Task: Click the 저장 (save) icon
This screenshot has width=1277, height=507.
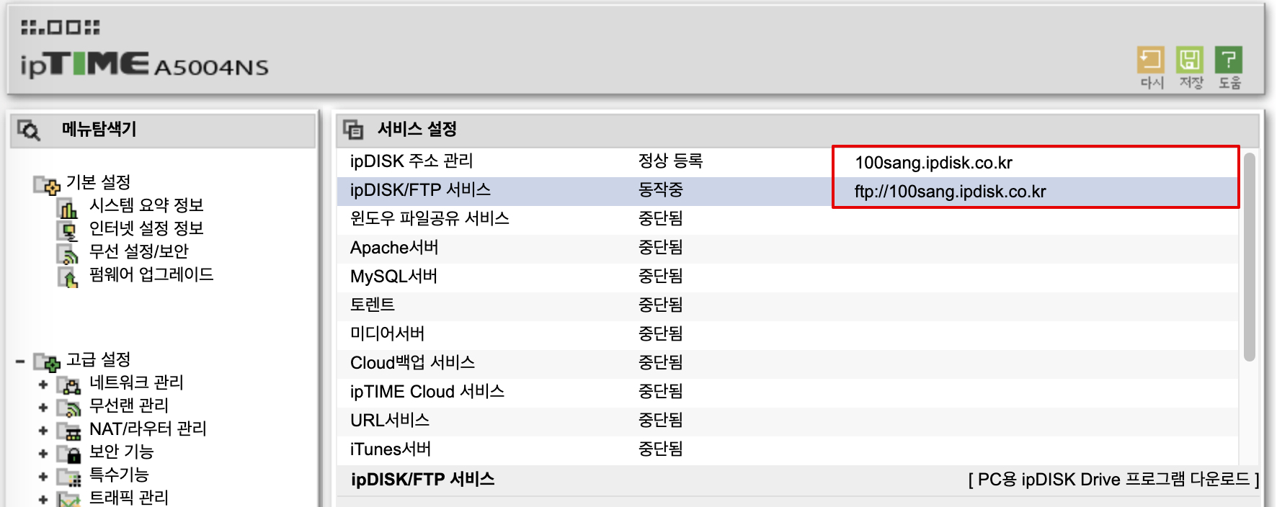Action: pyautogui.click(x=1190, y=60)
